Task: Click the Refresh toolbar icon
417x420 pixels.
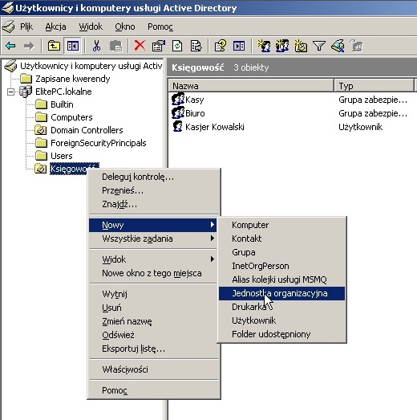Action: point(177,46)
